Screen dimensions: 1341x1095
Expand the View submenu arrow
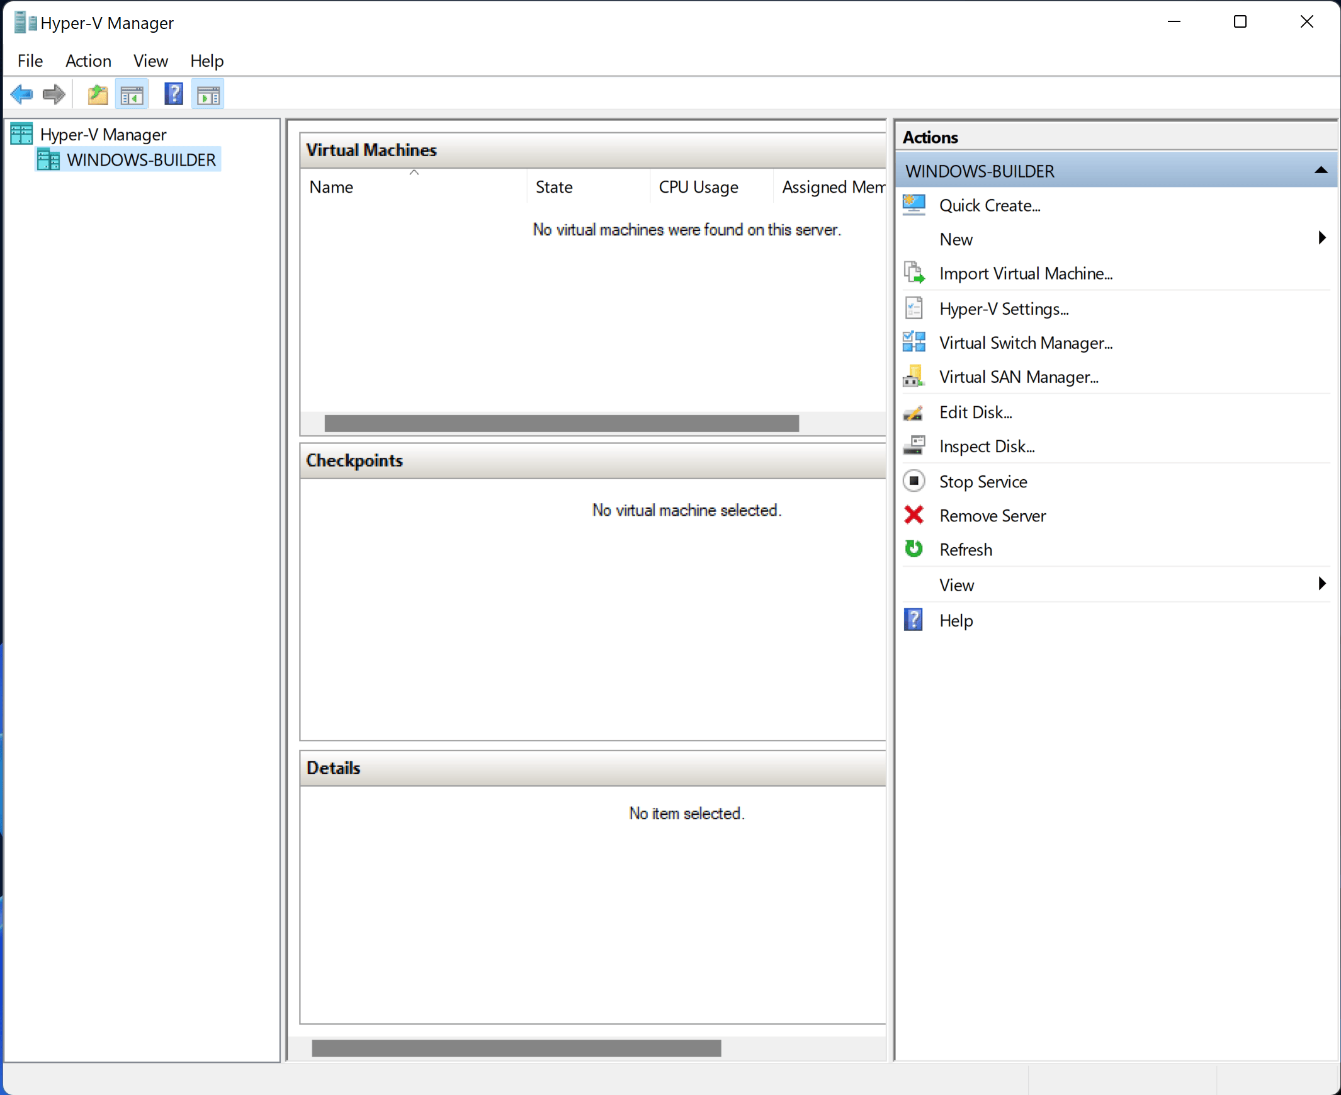[1322, 584]
